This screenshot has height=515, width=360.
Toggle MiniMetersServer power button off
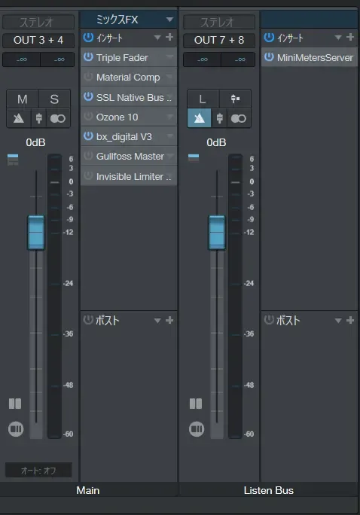click(269, 56)
